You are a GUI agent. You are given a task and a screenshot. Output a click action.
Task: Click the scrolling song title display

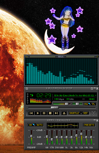point(74,95)
